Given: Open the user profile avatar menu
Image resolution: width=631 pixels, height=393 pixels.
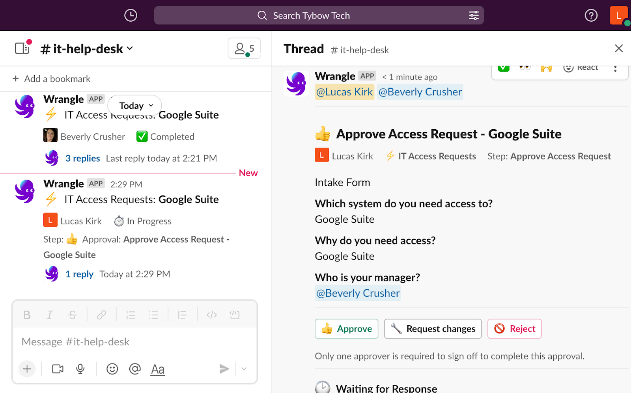Looking at the screenshot, I should tap(618, 15).
